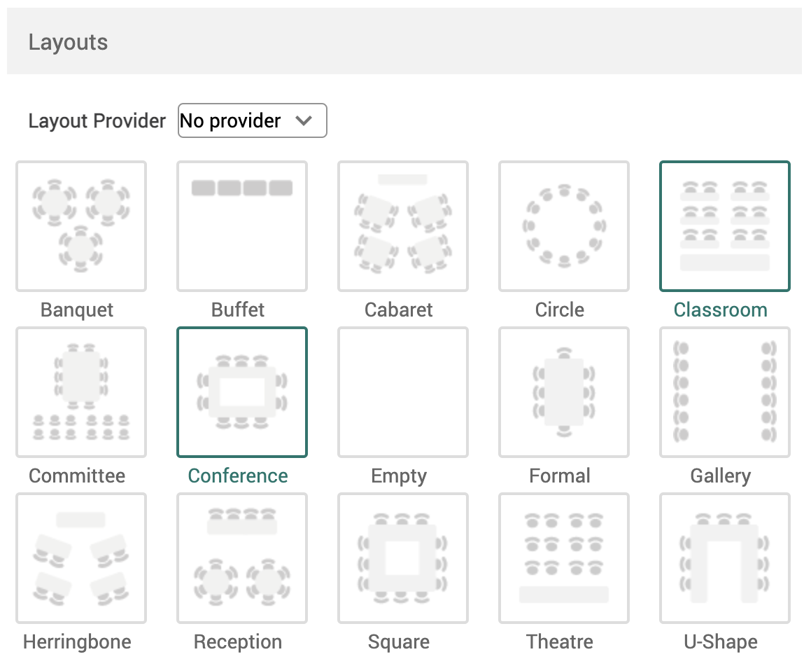
Task: Open the Layout Provider dropdown
Action: (252, 120)
